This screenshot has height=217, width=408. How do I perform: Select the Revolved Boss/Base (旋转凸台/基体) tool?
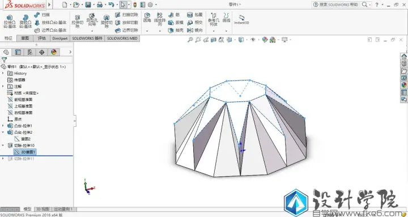point(25,22)
